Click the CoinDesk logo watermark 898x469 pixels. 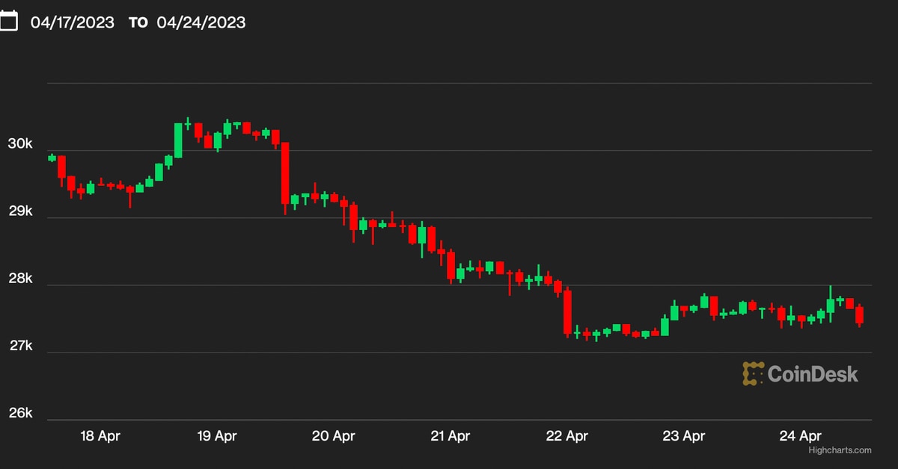tap(800, 373)
